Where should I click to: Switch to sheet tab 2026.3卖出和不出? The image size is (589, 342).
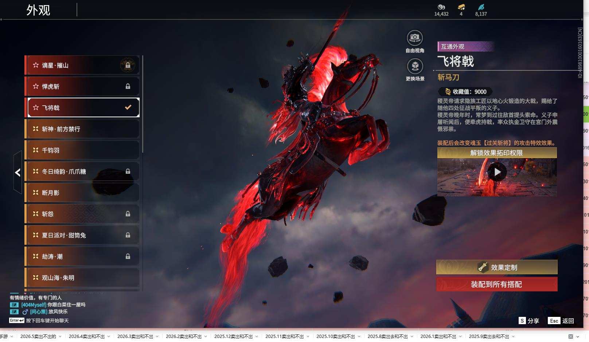135,336
